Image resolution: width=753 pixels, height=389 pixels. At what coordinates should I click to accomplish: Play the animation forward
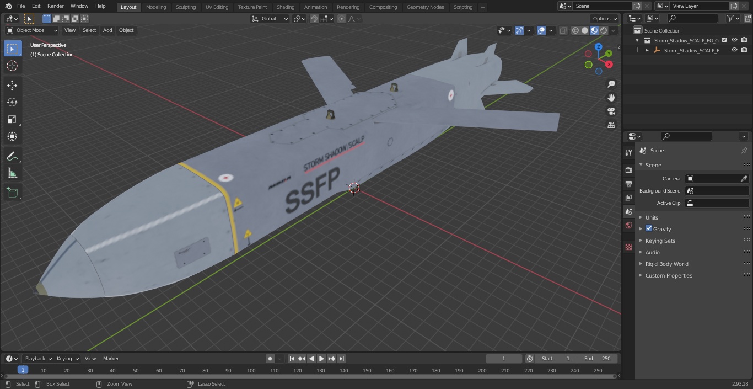321,359
